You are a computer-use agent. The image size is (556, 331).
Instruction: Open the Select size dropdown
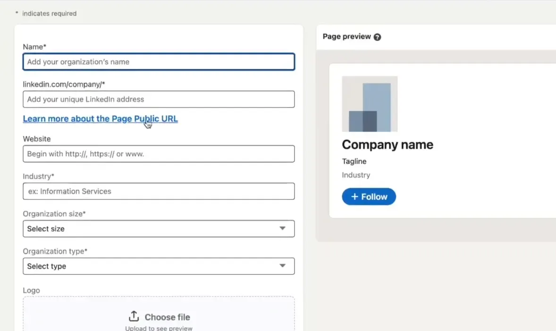click(151, 229)
